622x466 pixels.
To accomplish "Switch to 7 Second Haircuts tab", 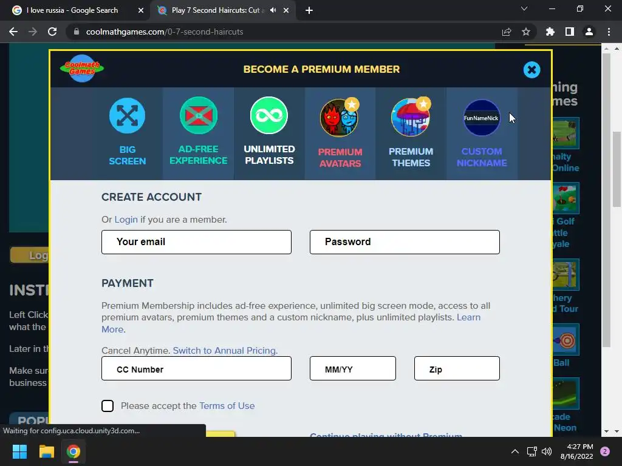I will pos(217,10).
